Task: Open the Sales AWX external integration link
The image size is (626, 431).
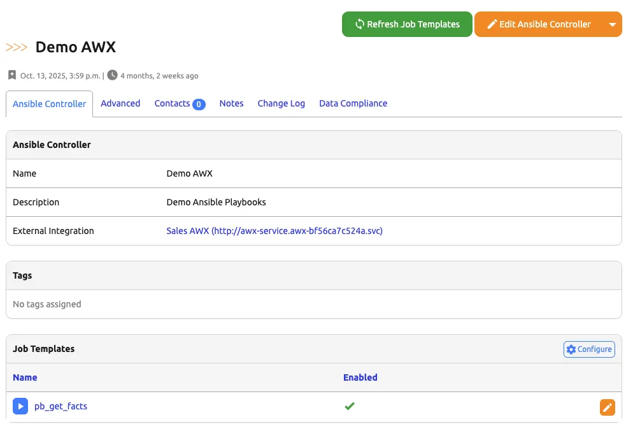Action: point(274,231)
